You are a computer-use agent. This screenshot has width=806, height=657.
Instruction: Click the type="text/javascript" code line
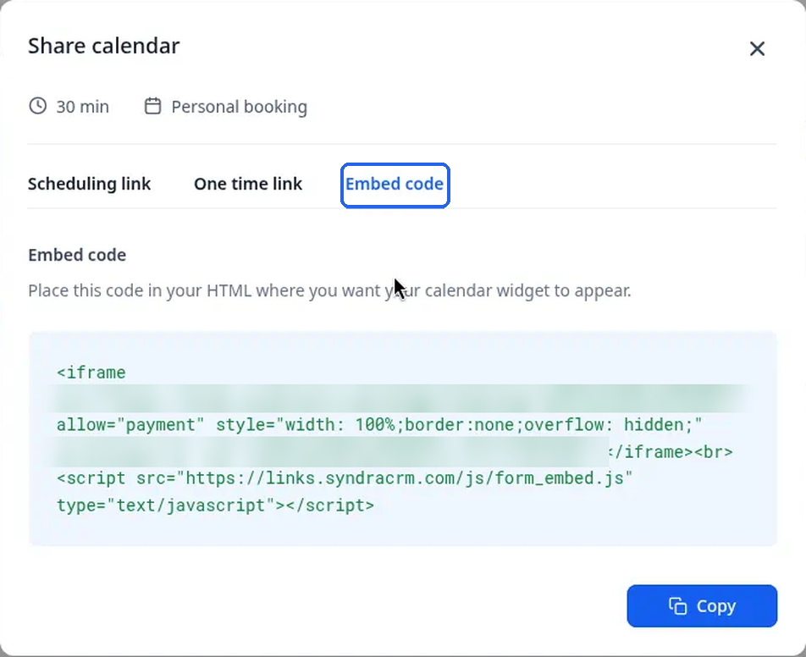click(x=215, y=505)
